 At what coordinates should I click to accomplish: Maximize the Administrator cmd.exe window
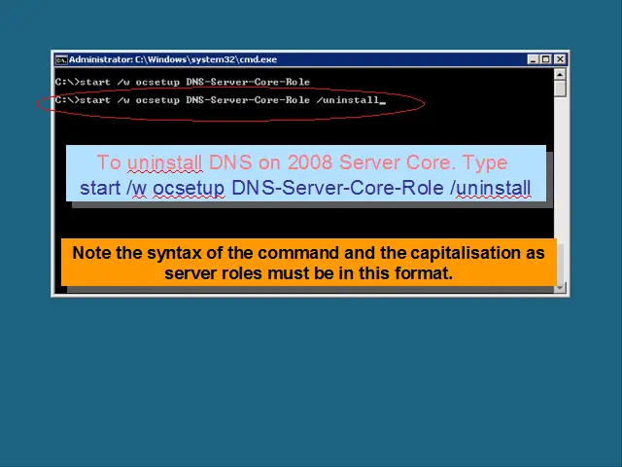tap(546, 59)
